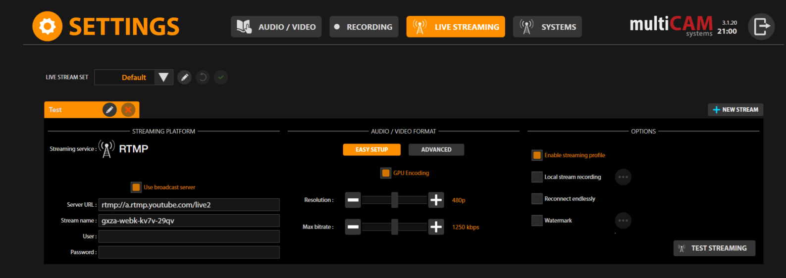Viewport: 786px width, 278px height.
Task: Click the orange Settings gear icon
Action: click(x=47, y=26)
